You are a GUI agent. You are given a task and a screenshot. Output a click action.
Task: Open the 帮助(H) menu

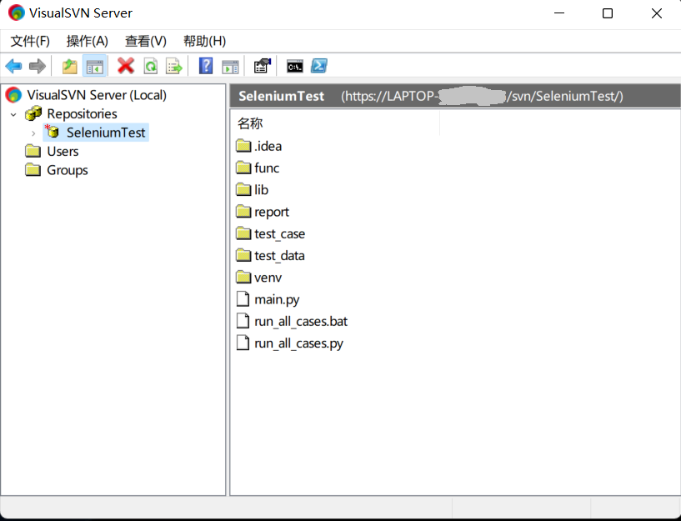click(x=204, y=41)
